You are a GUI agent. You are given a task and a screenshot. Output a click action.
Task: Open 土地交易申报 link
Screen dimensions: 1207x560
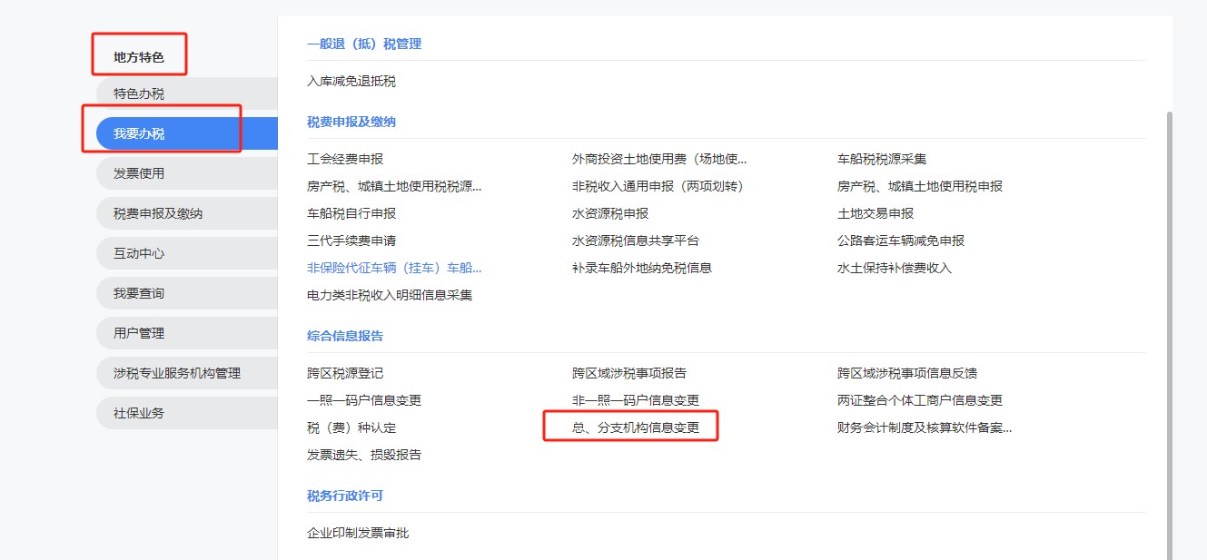coord(876,213)
